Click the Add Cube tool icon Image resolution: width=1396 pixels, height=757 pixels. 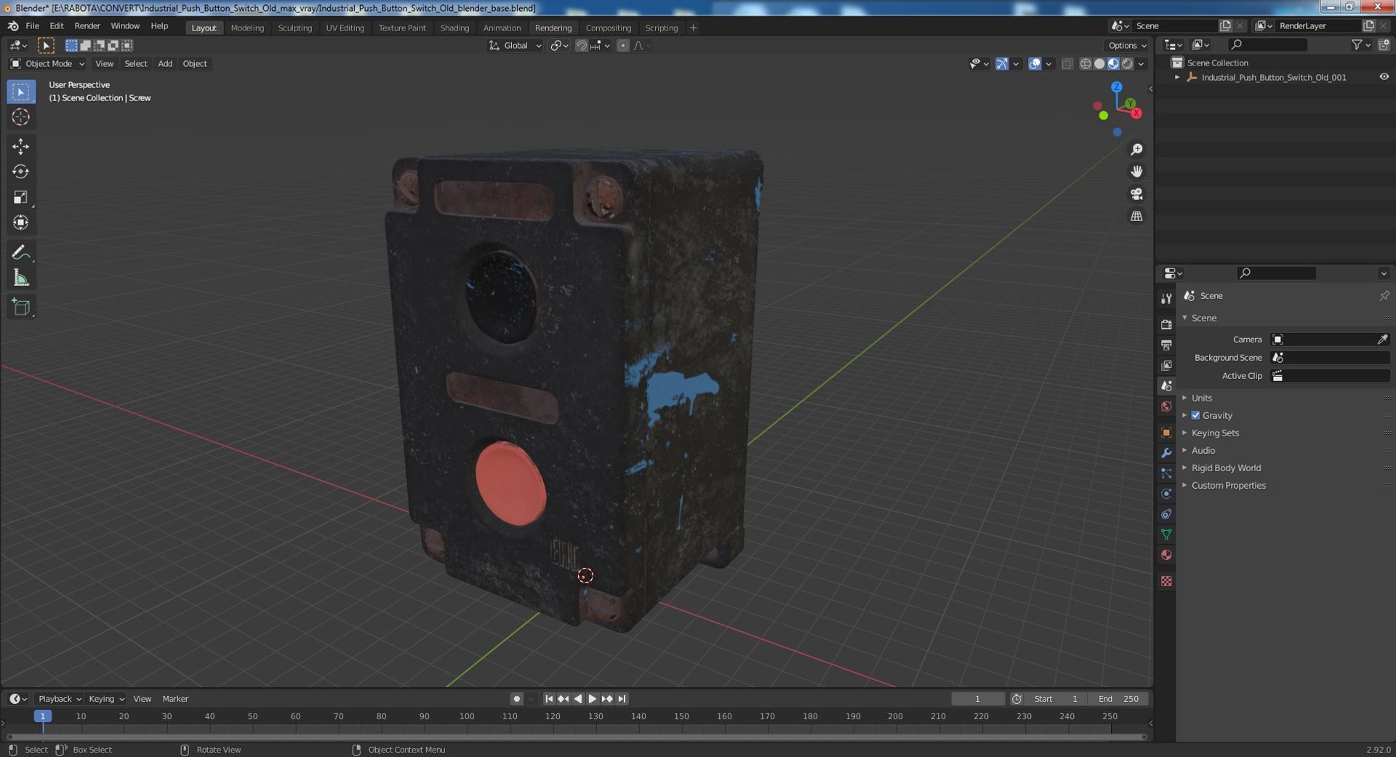20,307
